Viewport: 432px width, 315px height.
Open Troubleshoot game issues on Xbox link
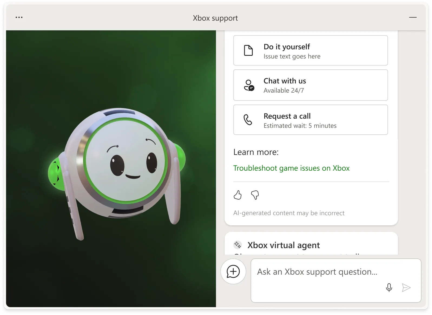pyautogui.click(x=291, y=168)
